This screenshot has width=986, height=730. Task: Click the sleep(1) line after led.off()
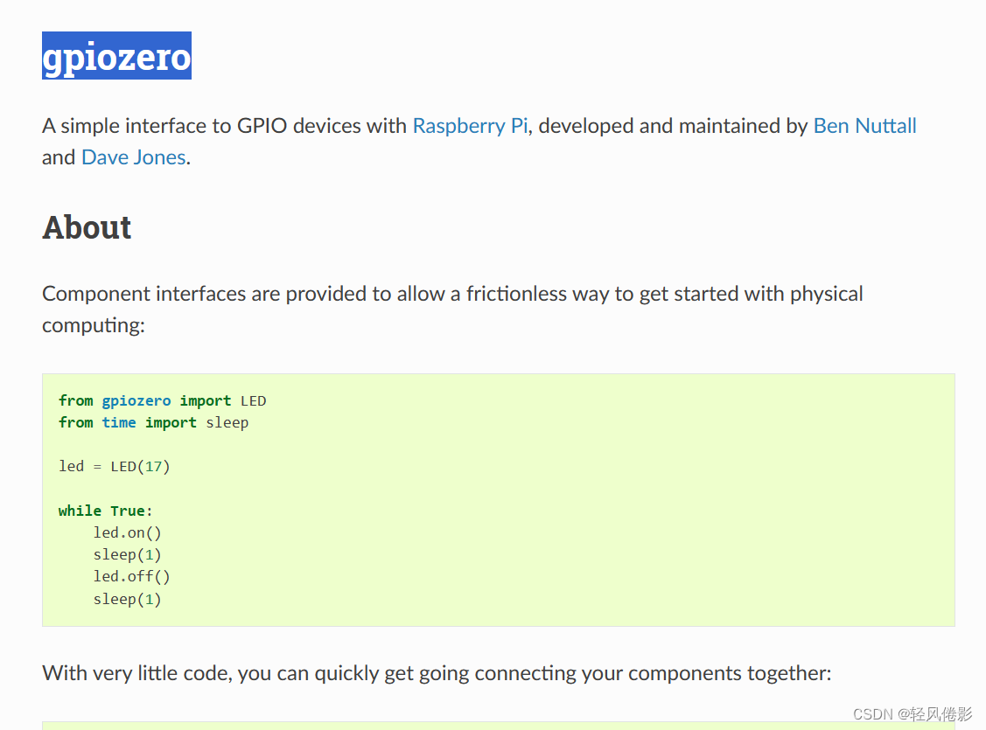pyautogui.click(x=127, y=599)
